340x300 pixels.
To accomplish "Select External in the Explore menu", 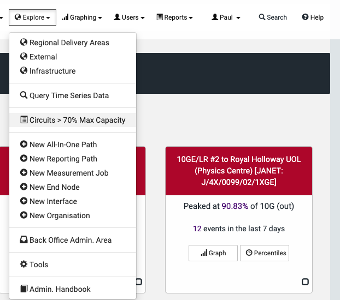I will [73, 57].
